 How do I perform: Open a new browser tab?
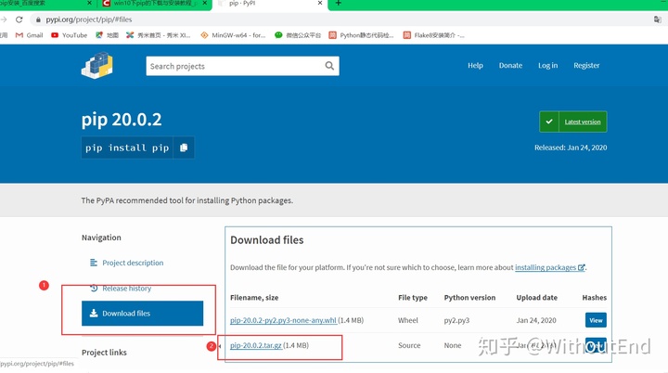[x=339, y=4]
